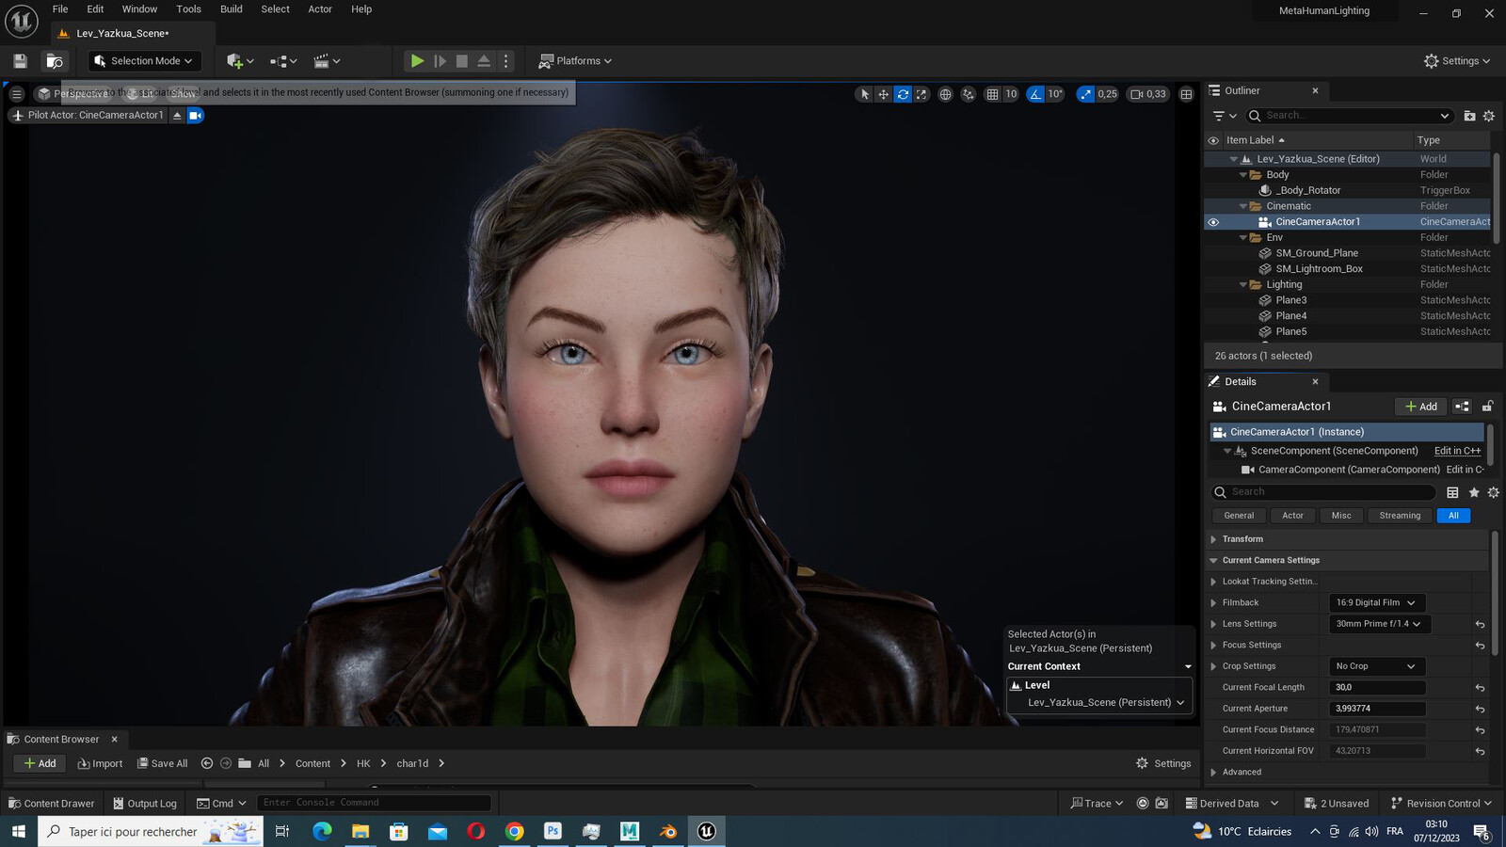Toggle grid snapping

(992, 94)
